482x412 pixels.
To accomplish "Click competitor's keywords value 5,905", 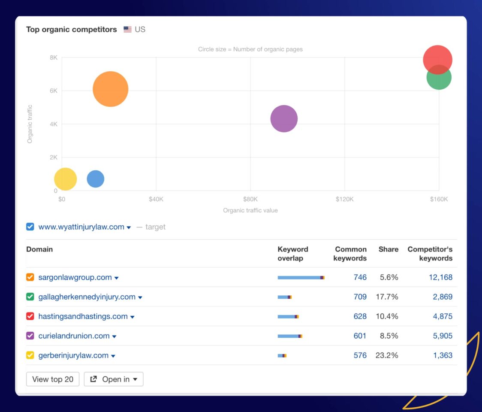I will 443,336.
